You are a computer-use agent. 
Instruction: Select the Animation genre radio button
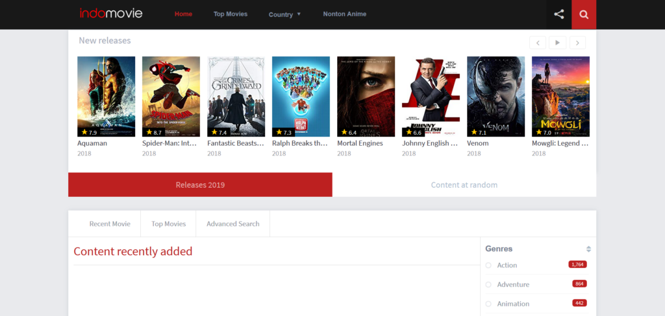(488, 304)
